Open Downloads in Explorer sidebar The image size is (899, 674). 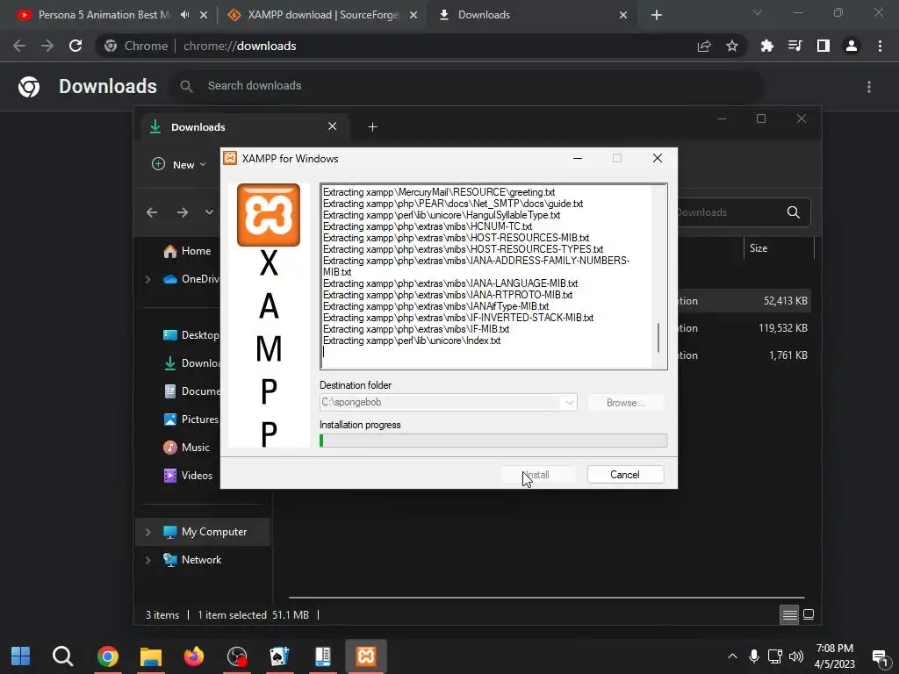(191, 363)
